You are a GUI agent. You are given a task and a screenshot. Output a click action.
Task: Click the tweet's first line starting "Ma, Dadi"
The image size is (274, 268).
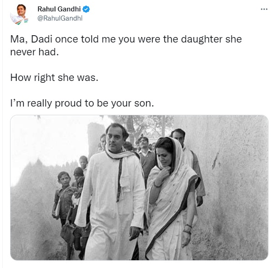[126, 39]
